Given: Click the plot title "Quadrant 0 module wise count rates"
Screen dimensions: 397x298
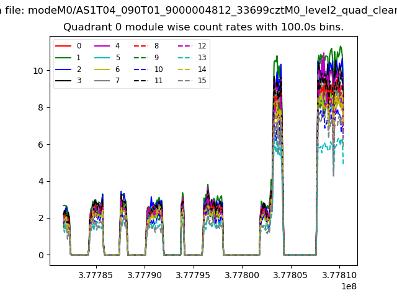Looking at the screenshot, I should pos(203,27).
